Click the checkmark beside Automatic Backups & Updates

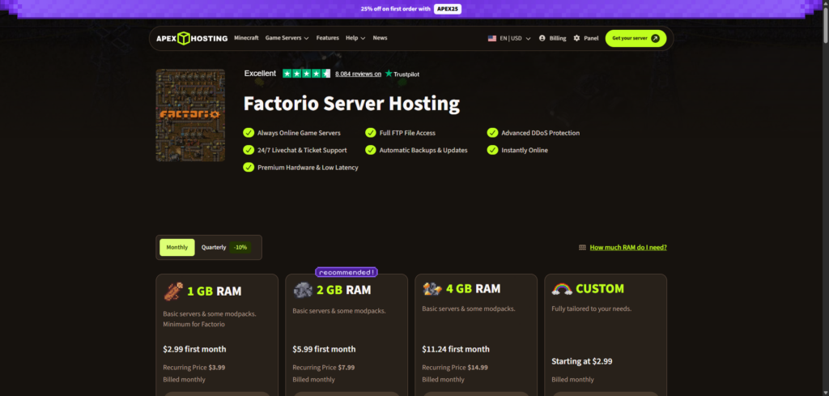371,150
